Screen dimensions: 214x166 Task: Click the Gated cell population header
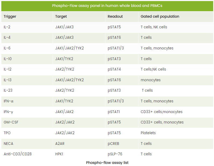tap(176, 17)
